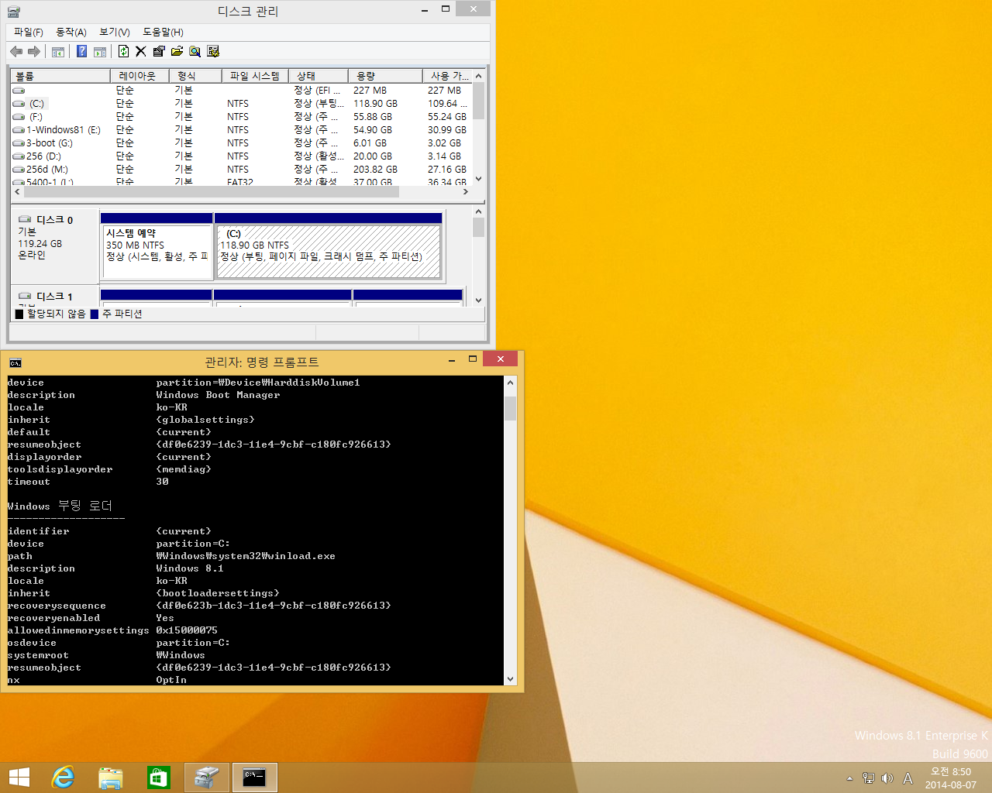This screenshot has width=992, height=793.
Task: Select the 3-boot (G:) volume row
Action: coord(240,143)
